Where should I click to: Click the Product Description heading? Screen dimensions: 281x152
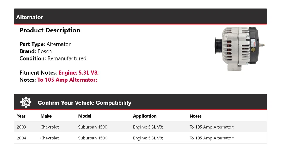(50, 30)
